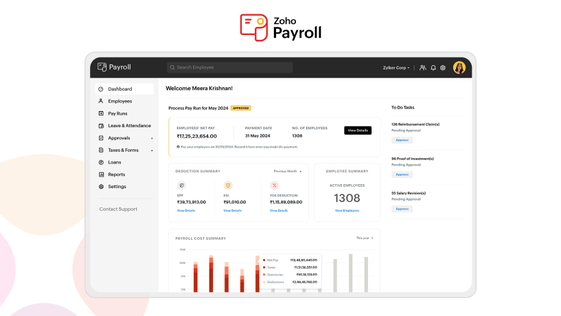Click the Taxes legend dot

coord(264,267)
